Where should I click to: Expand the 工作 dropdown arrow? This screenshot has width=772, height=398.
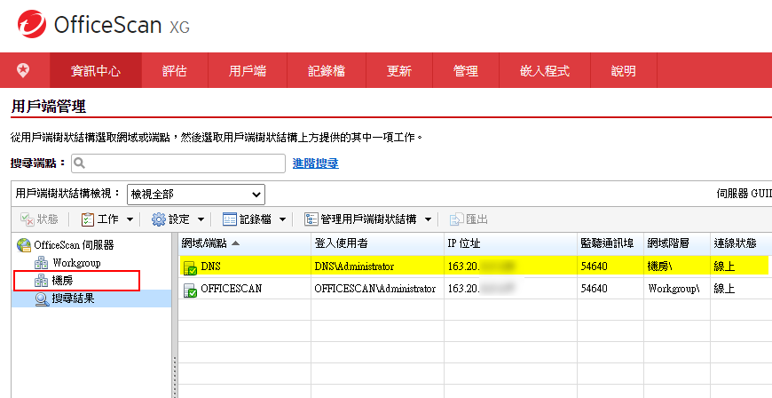pyautogui.click(x=130, y=219)
